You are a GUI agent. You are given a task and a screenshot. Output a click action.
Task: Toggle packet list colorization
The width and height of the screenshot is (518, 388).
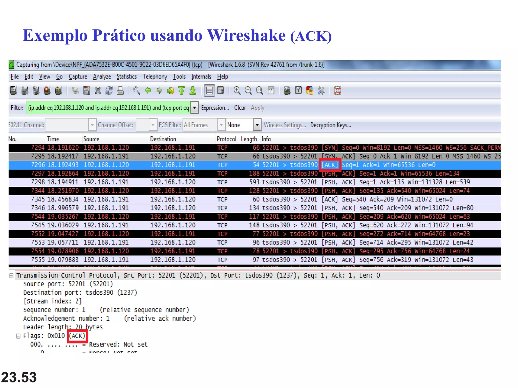coord(209,90)
